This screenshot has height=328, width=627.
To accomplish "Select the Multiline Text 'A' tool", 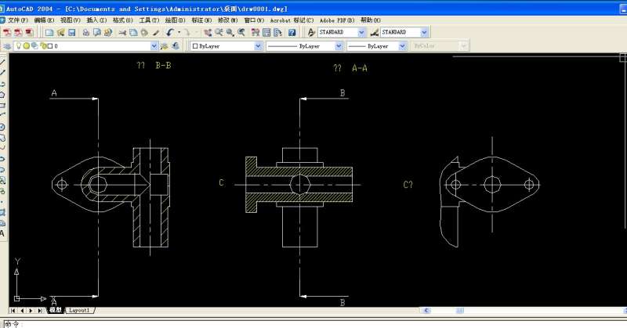I will tap(3, 232).
